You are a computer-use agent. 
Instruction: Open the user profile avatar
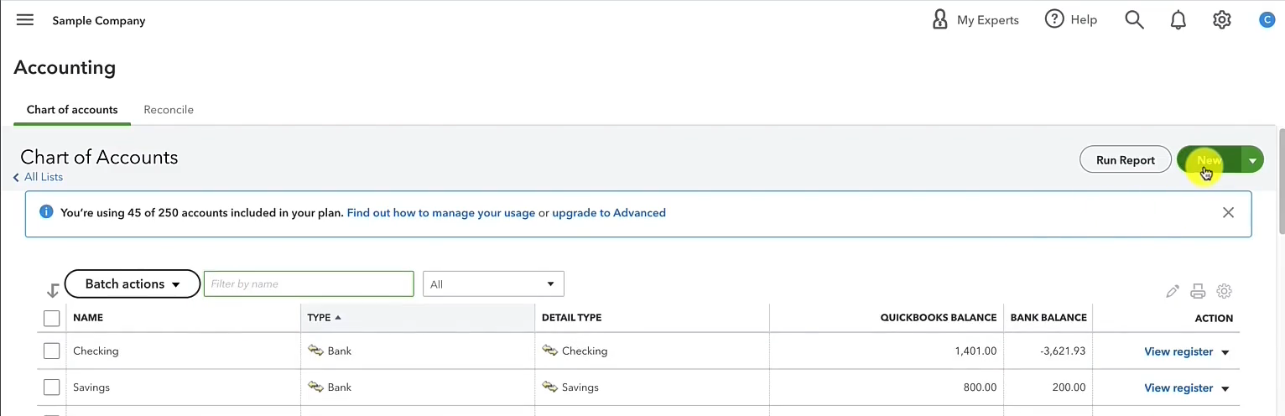tap(1267, 20)
